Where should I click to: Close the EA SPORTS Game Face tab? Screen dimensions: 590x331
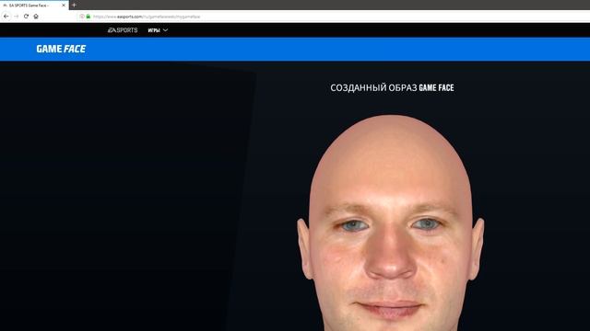coord(64,6)
